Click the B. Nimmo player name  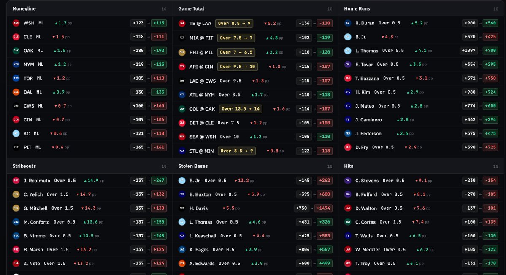[35, 236]
